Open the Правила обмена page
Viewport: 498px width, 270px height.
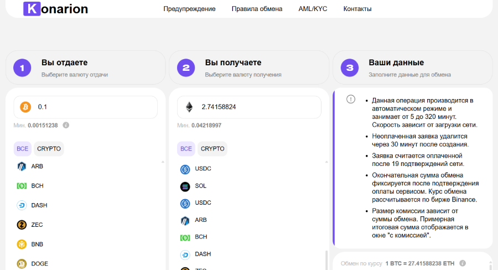pyautogui.click(x=257, y=9)
